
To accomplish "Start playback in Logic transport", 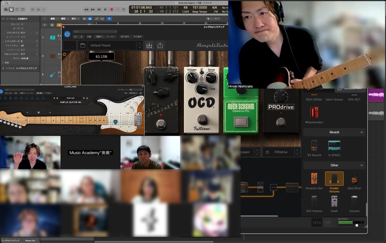I will pos(105,10).
